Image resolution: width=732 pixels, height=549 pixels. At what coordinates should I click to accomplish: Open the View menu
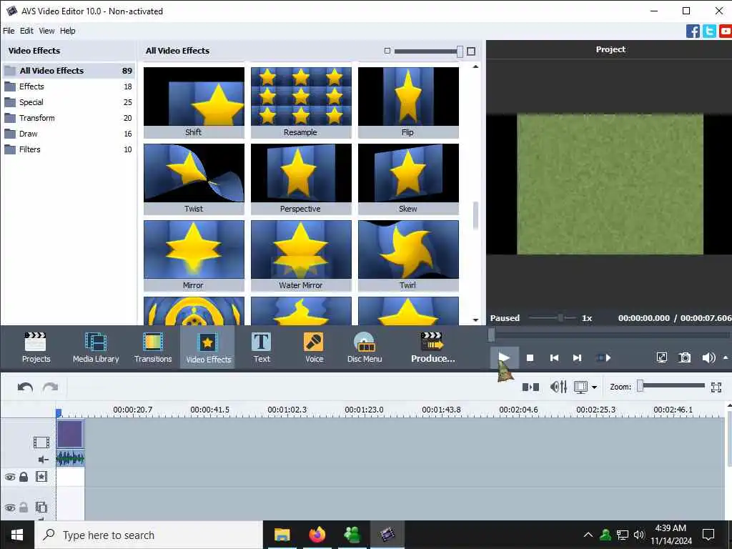[x=46, y=31]
